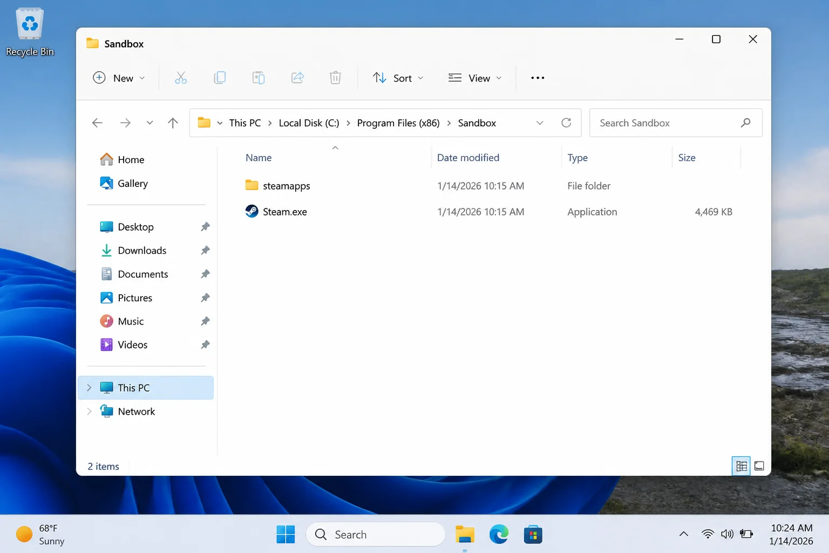Viewport: 829px width, 553px height.
Task: Select the steamapps folder icon
Action: click(252, 185)
